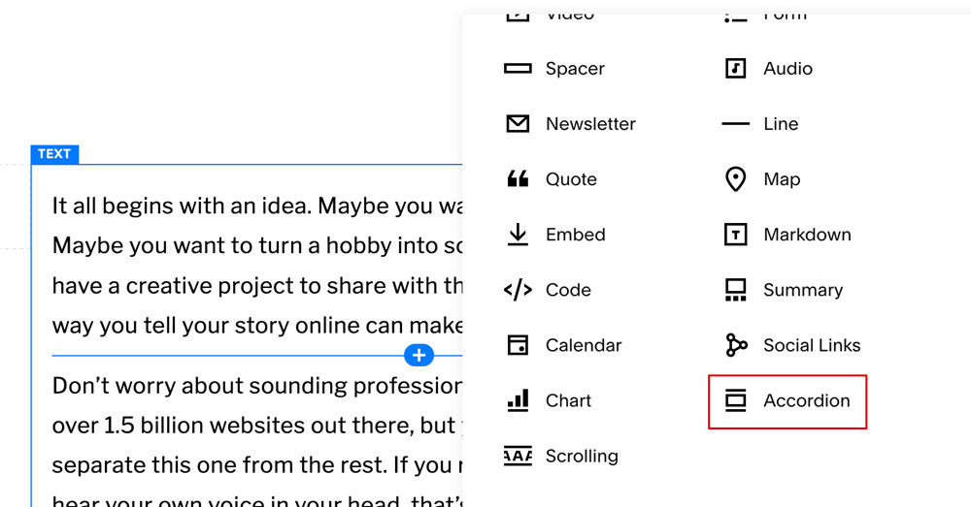The width and height of the screenshot is (971, 507).
Task: Add a Spacer block from the menu
Action: pos(575,69)
